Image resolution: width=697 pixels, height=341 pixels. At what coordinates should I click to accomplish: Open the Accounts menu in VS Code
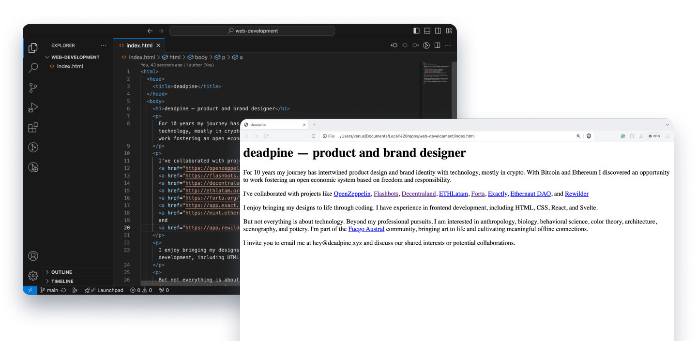pyautogui.click(x=33, y=256)
